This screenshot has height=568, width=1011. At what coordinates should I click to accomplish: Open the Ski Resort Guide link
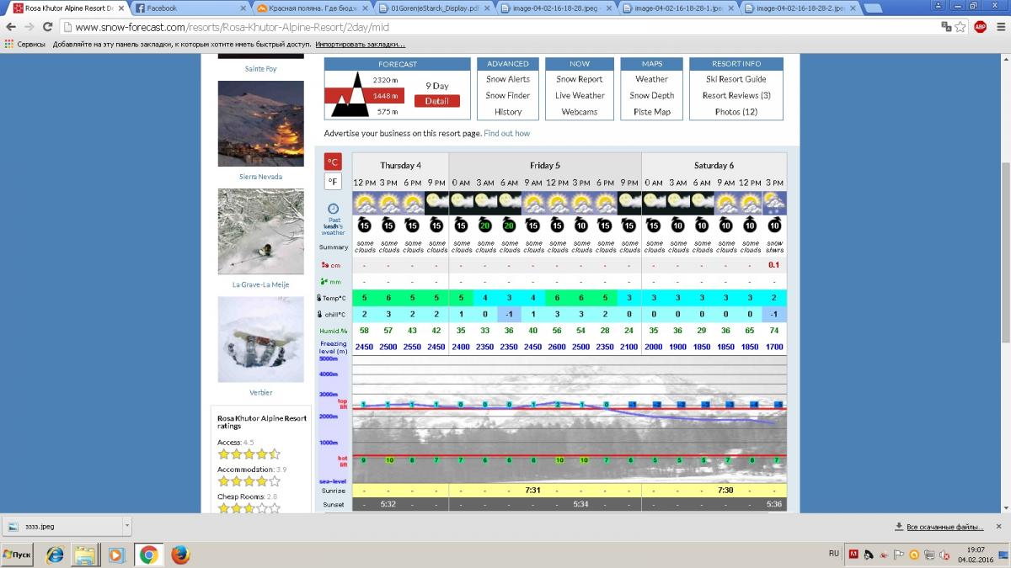tap(736, 79)
